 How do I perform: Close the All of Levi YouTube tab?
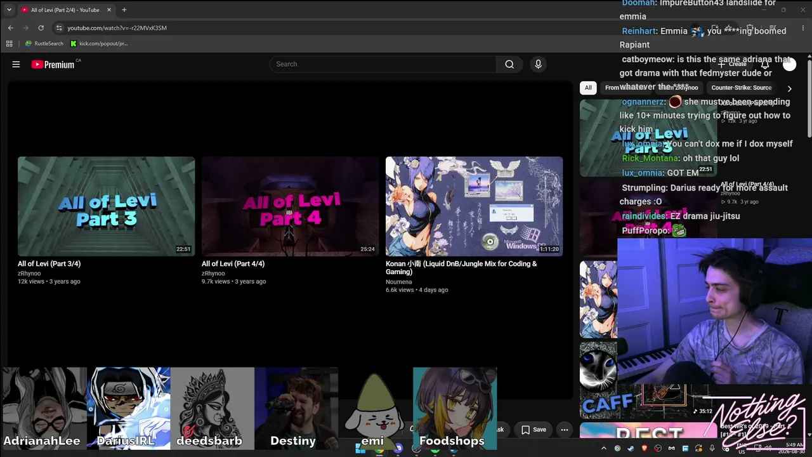pos(109,10)
